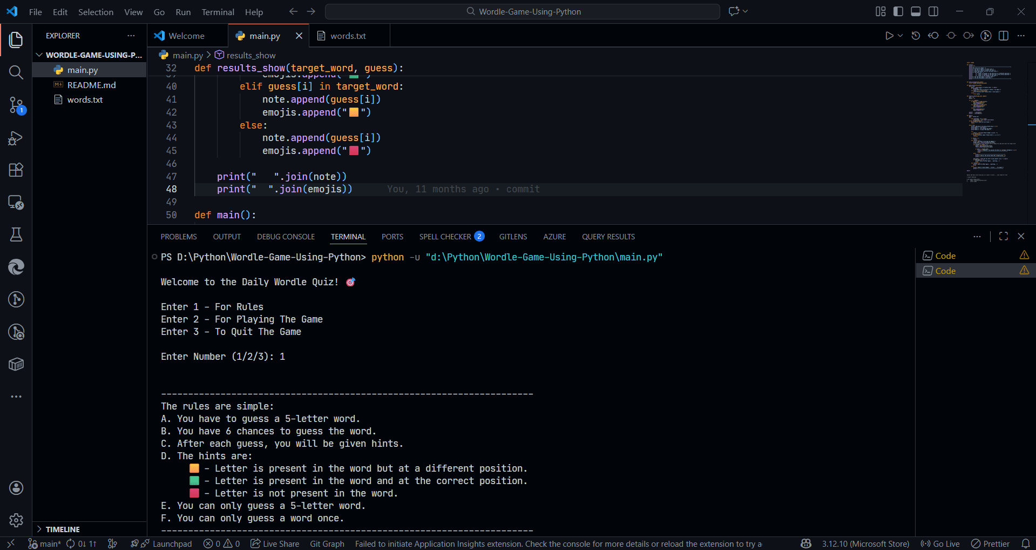Click the Run Python File play button
The width and height of the screenshot is (1036, 550).
click(889, 36)
